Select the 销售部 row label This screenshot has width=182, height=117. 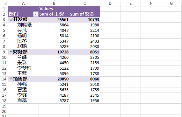click(20, 79)
